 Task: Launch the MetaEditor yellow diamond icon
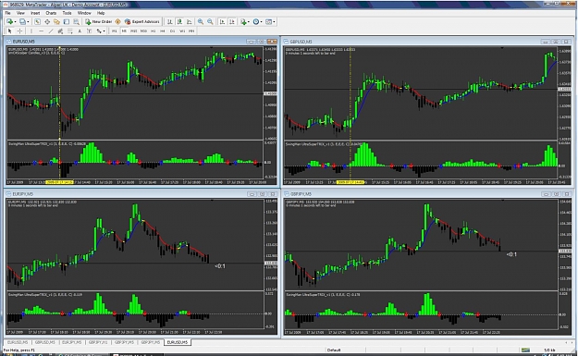click(x=118, y=22)
